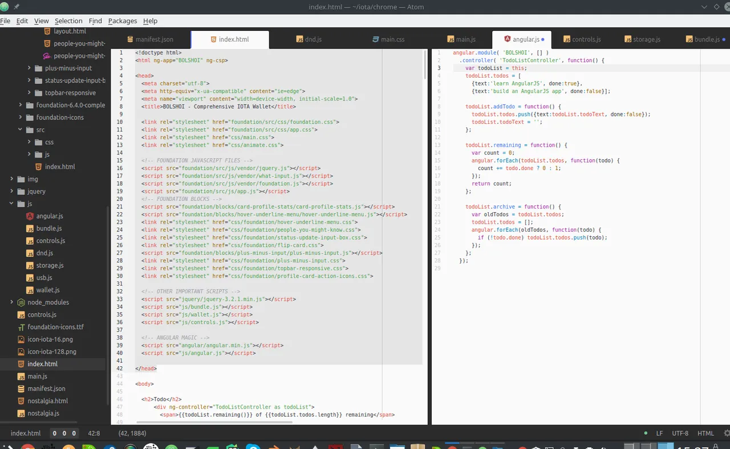730x449 pixels.
Task: Expand the node_modules folder
Action: point(12,302)
